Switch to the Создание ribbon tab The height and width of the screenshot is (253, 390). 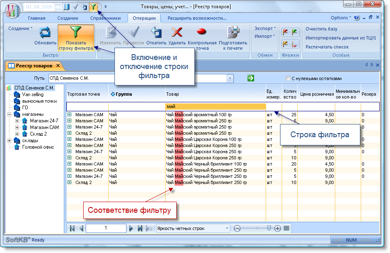(x=68, y=18)
